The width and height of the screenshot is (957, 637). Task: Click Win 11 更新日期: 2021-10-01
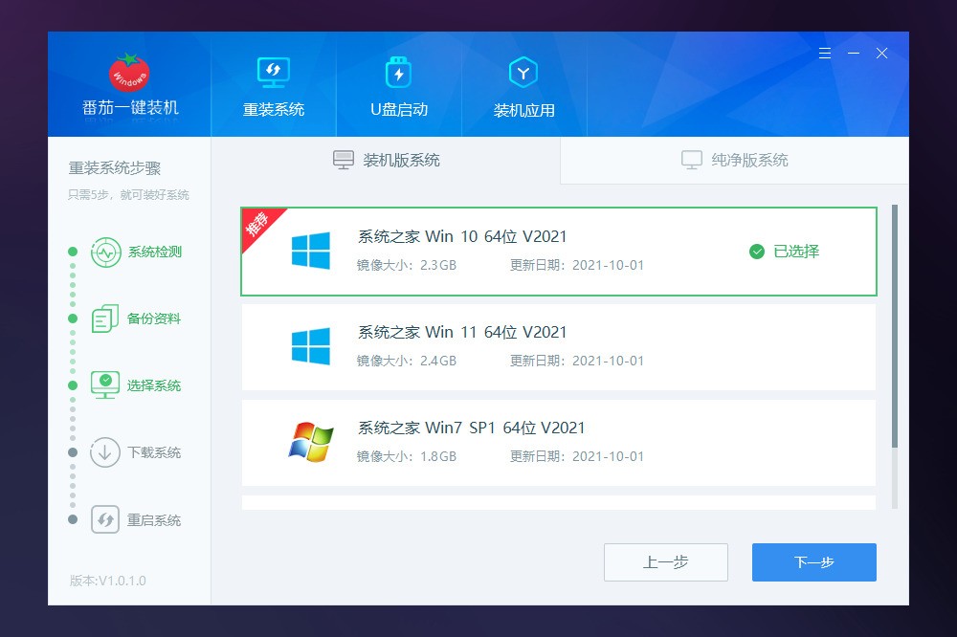[577, 361]
